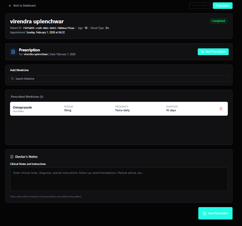Image resolution: width=242 pixels, height=226 pixels.
Task: Focus the clinical notes text area
Action: 119,179
